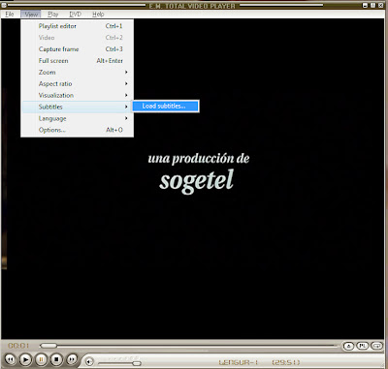
Task: Open playlist with the PL button
Action: point(363,346)
